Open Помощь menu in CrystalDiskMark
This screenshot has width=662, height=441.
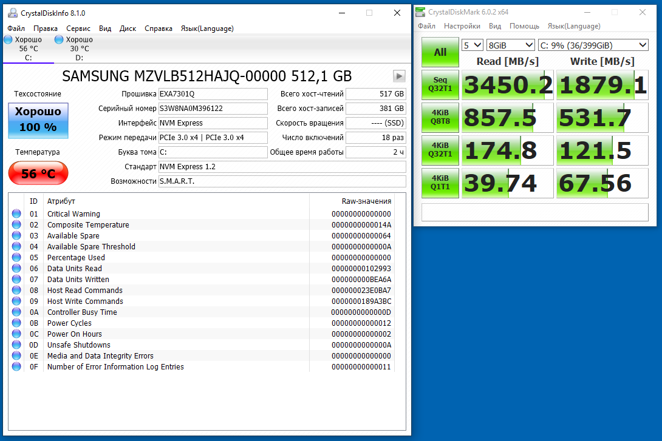point(524,25)
